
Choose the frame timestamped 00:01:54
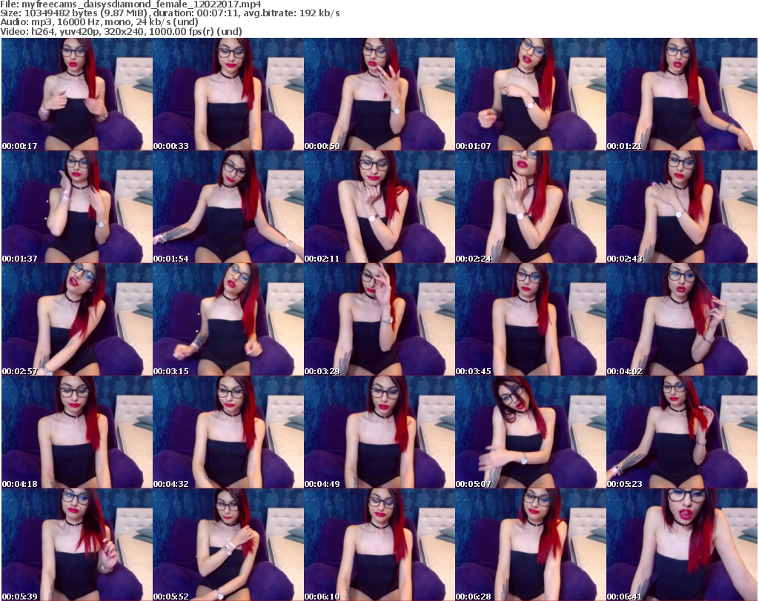click(228, 207)
